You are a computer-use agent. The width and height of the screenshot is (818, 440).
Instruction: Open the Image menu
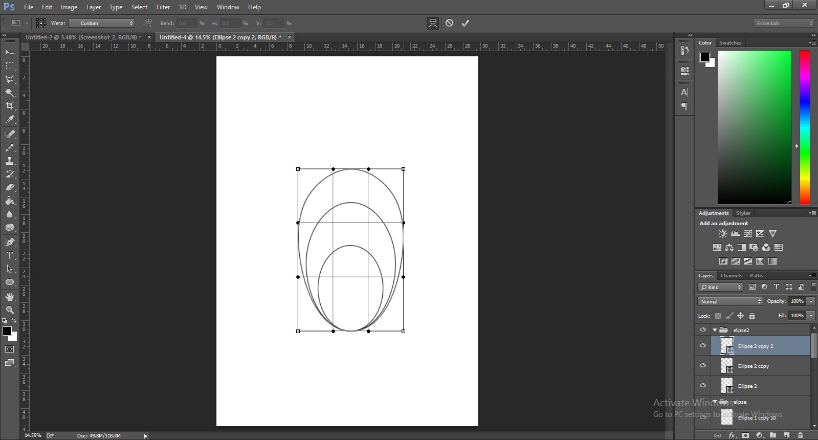[69, 7]
